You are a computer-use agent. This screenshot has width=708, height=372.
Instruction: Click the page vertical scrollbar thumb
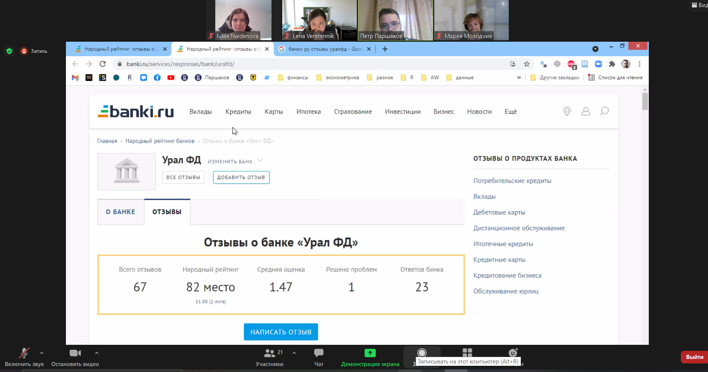[x=645, y=101]
